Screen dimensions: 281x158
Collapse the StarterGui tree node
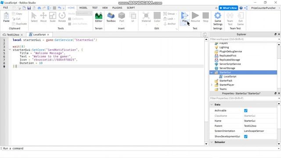tap(212, 72)
